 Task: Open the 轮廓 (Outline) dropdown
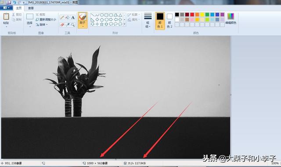point(133,14)
